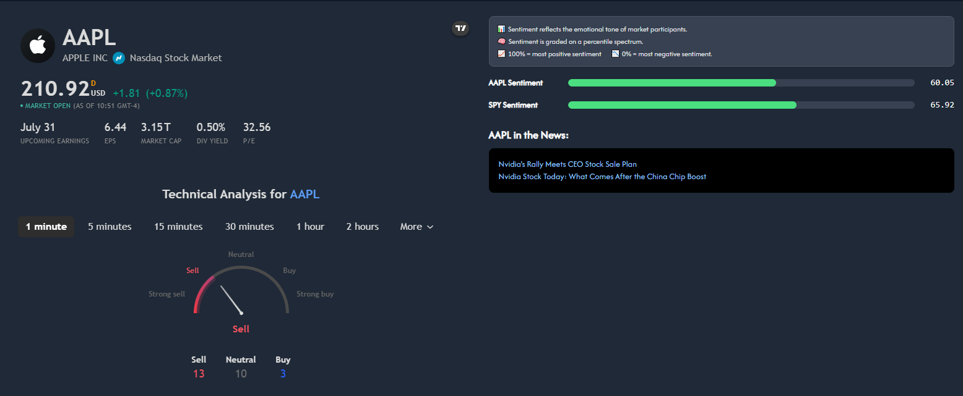
Task: Click the 0.50% div yield value
Action: click(211, 127)
